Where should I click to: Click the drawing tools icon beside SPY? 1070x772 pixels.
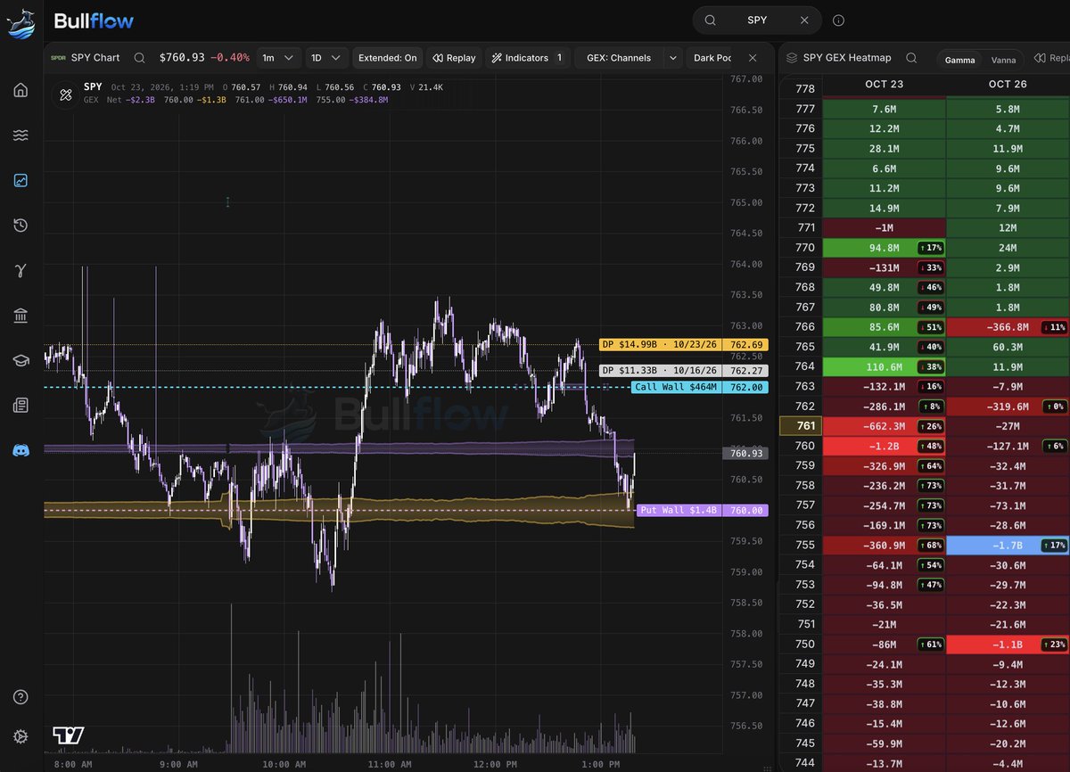pos(65,94)
